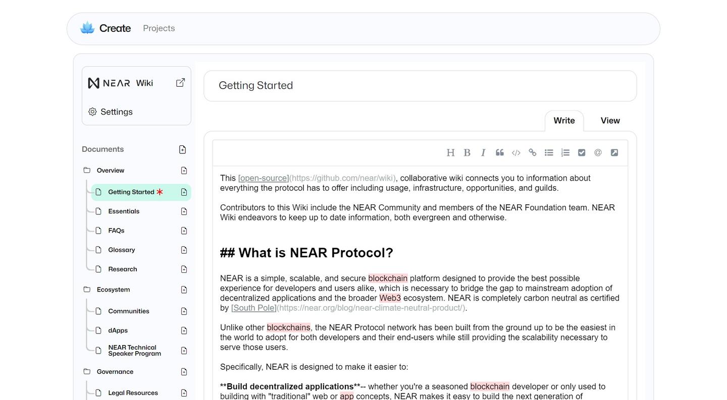The height and width of the screenshot is (400, 727).
Task: Insert a hyperlink using the link icon
Action: 532,153
